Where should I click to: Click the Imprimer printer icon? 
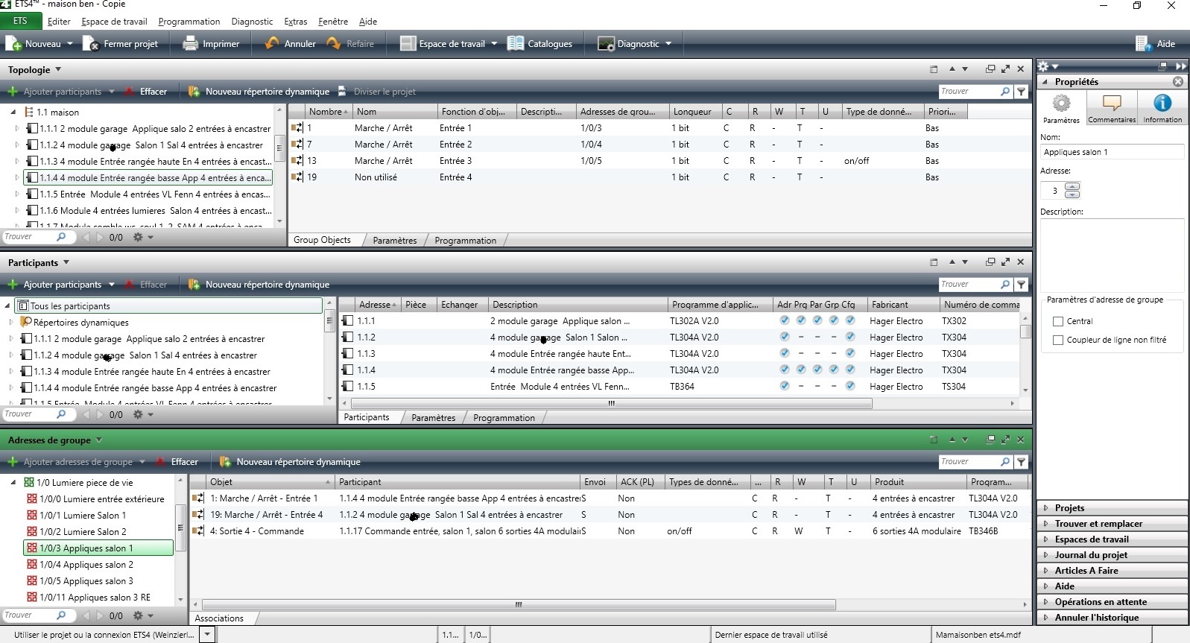[x=191, y=44]
